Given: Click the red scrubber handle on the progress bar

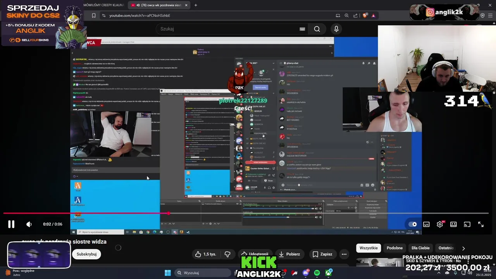Looking at the screenshot, I should pyautogui.click(x=169, y=213).
